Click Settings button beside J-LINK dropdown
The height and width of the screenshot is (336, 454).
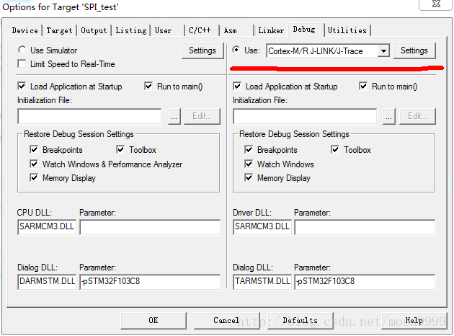point(414,50)
